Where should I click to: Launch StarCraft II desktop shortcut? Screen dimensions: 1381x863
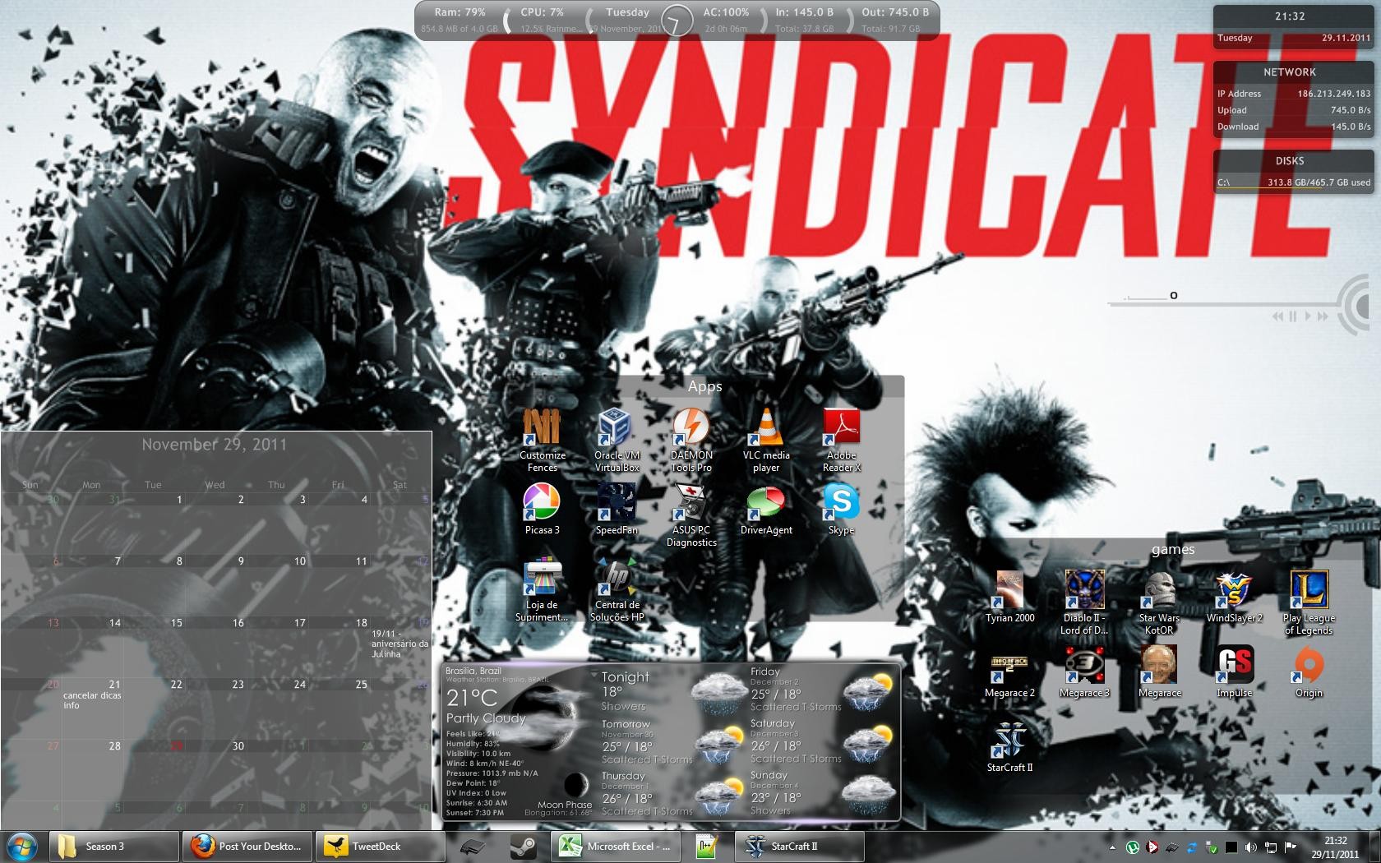(1009, 747)
